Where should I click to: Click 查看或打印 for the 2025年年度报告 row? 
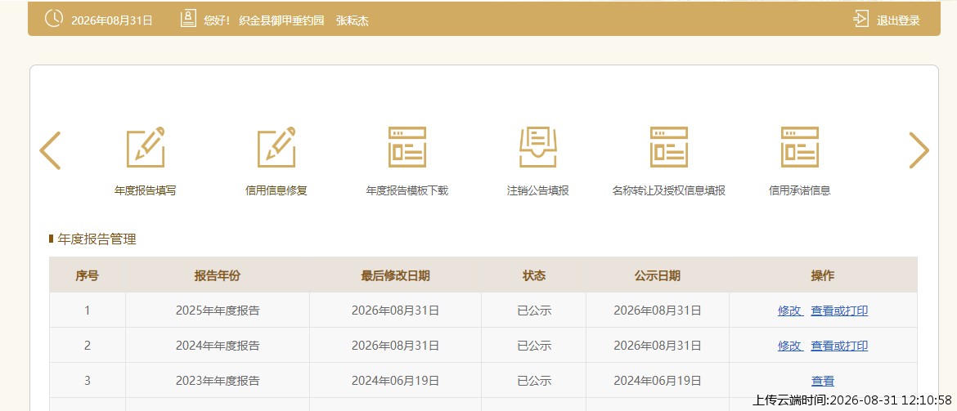839,310
